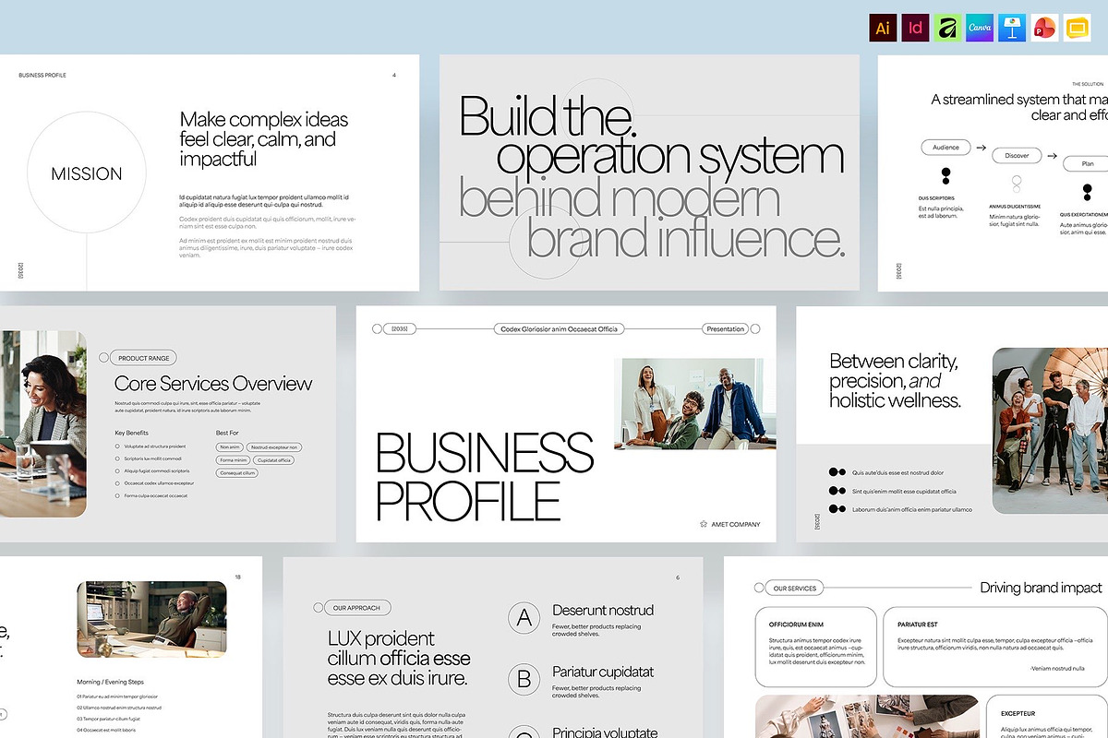The image size is (1108, 738).
Task: Click the Key Benefits label
Action: [x=131, y=433]
